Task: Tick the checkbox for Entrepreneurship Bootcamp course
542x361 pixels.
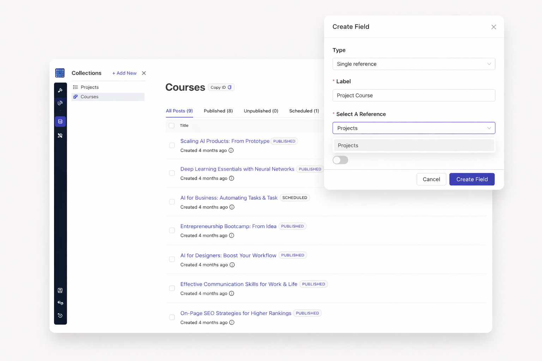Action: click(x=172, y=231)
